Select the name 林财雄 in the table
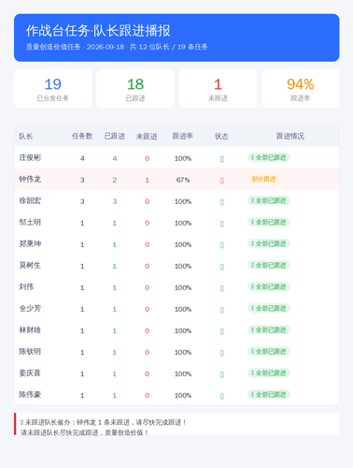Viewport: 353px width, 468px height. pyautogui.click(x=30, y=329)
